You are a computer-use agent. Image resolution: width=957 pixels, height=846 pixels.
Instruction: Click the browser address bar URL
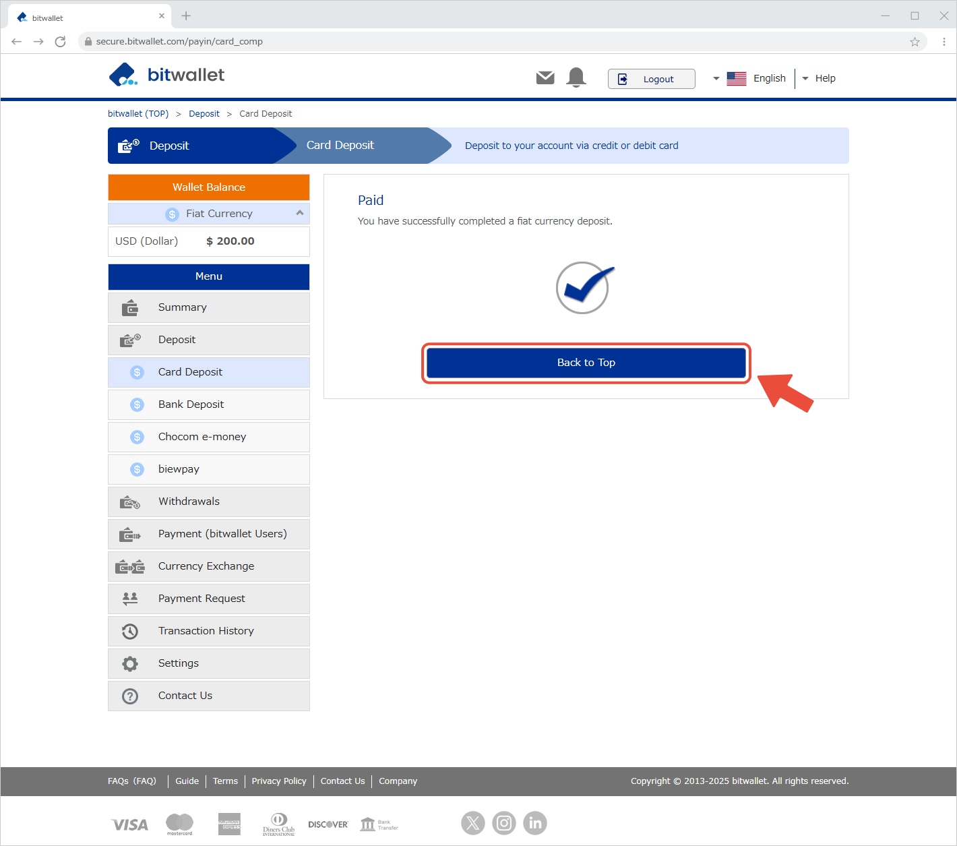pyautogui.click(x=179, y=42)
